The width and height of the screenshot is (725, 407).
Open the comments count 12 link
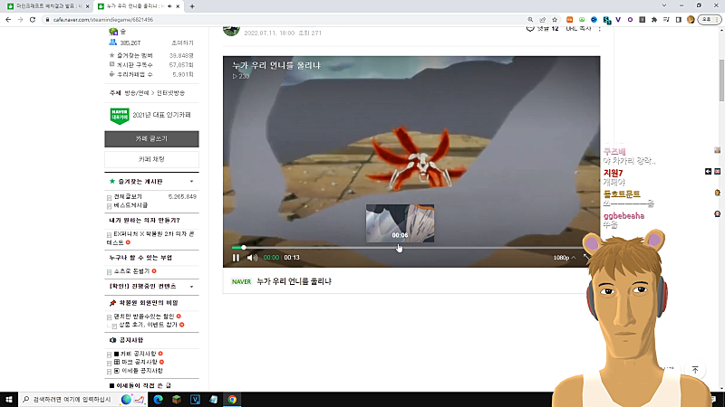pos(543,29)
